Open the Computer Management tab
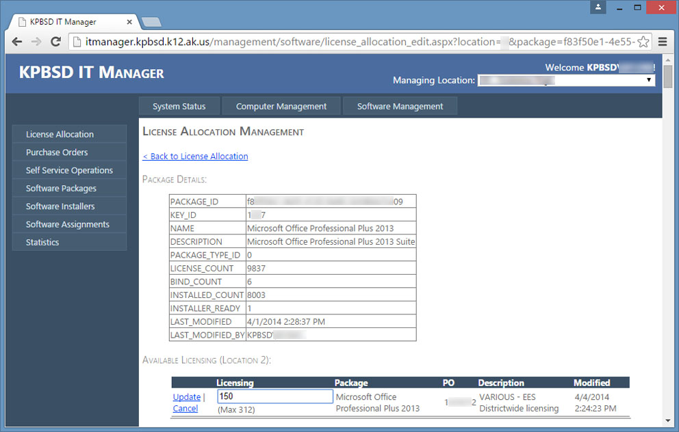 point(281,107)
